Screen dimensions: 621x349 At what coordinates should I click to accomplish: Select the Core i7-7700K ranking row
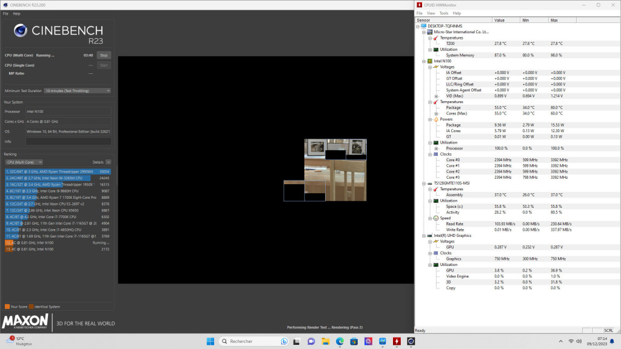click(58, 217)
